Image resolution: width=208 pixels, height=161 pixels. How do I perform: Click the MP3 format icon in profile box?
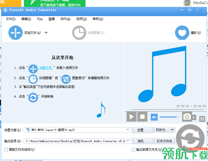(x=28, y=130)
